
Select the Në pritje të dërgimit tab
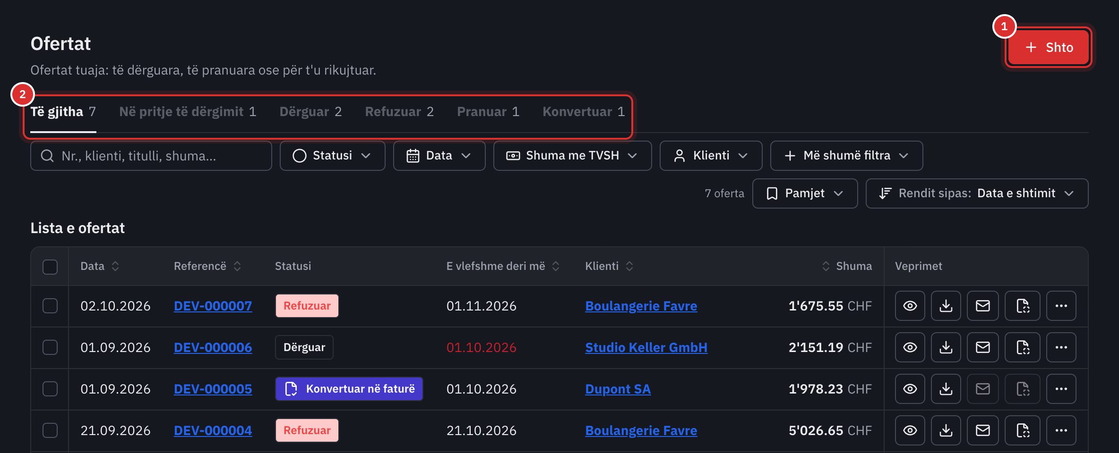188,112
